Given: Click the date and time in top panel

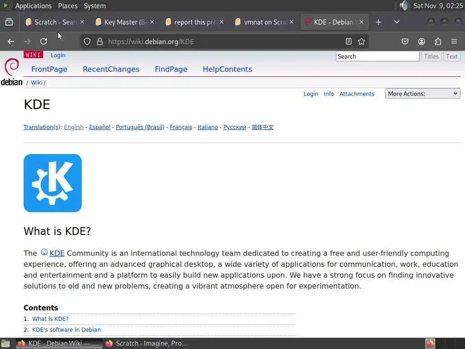Looking at the screenshot, I should tap(438, 6).
